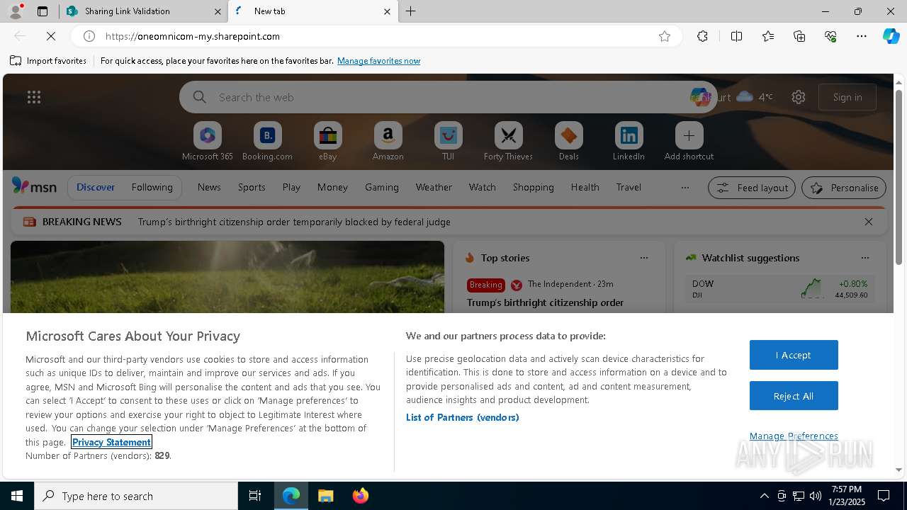The width and height of the screenshot is (907, 510).
Task: Open File Explorer from the taskbar
Action: (325, 496)
